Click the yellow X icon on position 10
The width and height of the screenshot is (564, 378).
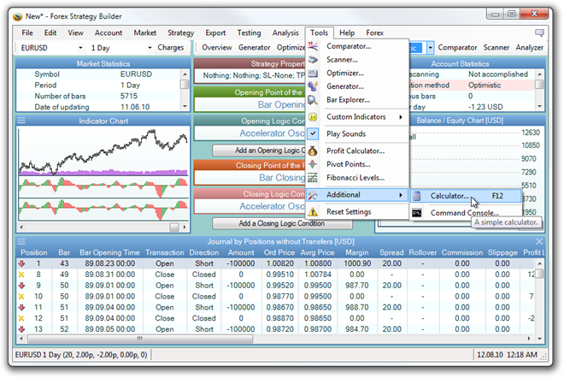tap(21, 297)
